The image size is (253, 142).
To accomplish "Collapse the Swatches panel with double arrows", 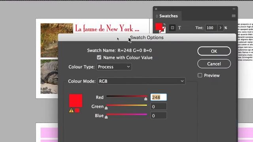I will (x=234, y=9).
